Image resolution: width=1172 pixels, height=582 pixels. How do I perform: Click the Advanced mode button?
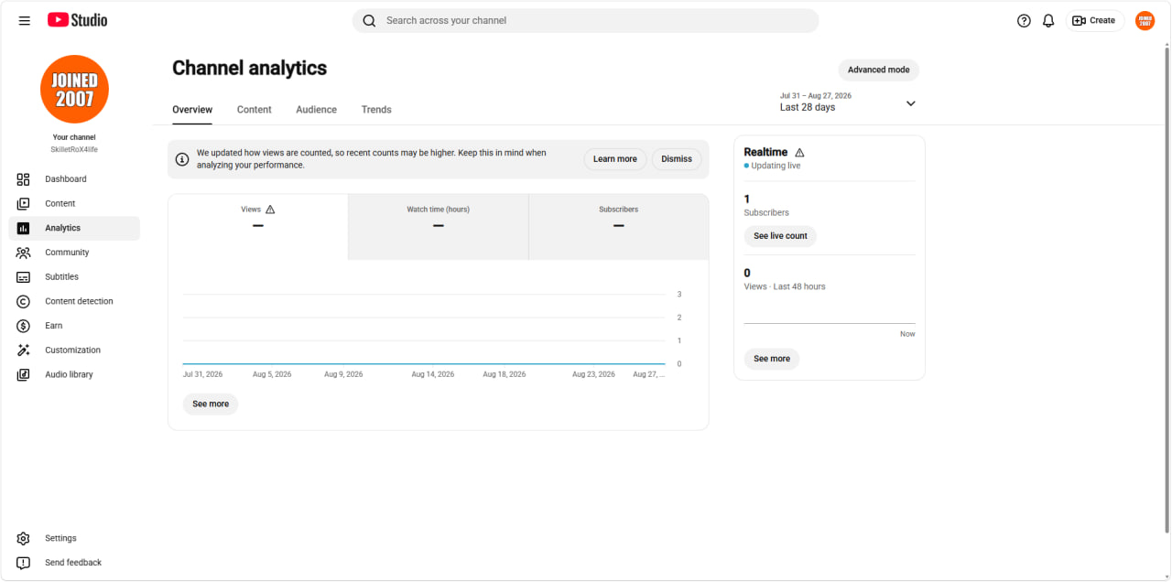point(879,70)
